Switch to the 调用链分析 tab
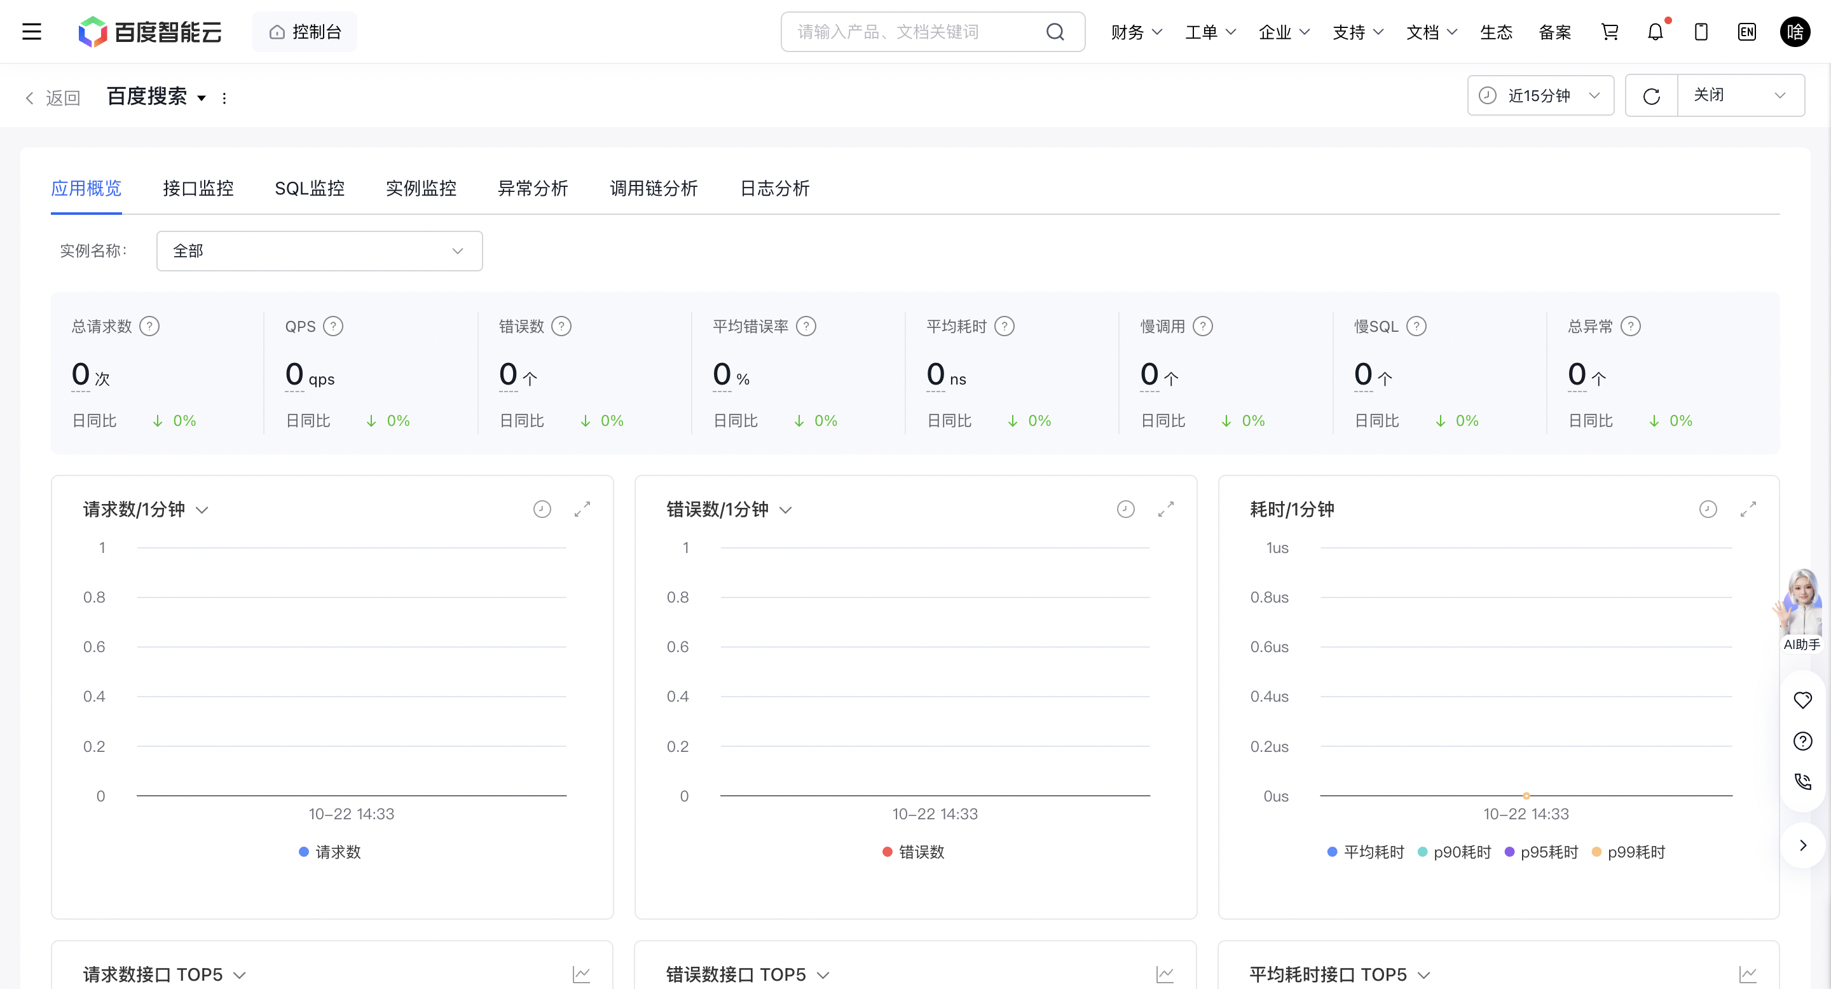Viewport: 1831px width, 989px height. tap(653, 188)
